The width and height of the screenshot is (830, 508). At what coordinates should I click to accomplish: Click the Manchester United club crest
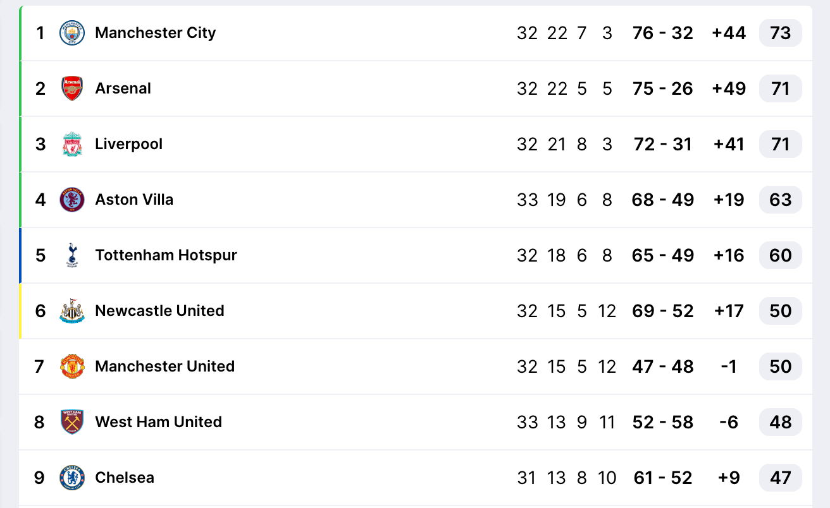72,366
